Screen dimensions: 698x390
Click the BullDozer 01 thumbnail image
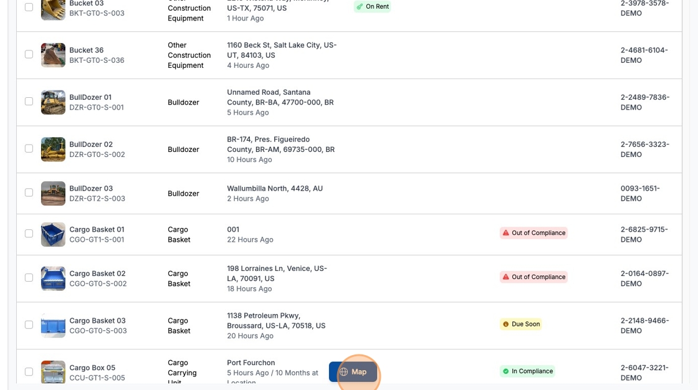point(53,102)
